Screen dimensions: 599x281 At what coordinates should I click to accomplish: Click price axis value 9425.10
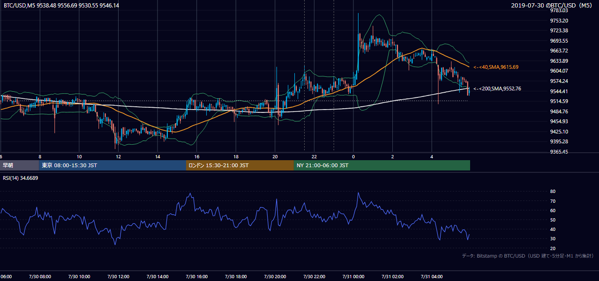coord(559,132)
